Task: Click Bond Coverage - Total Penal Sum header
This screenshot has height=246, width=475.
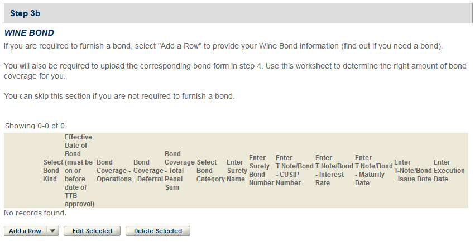Action: 179,171
